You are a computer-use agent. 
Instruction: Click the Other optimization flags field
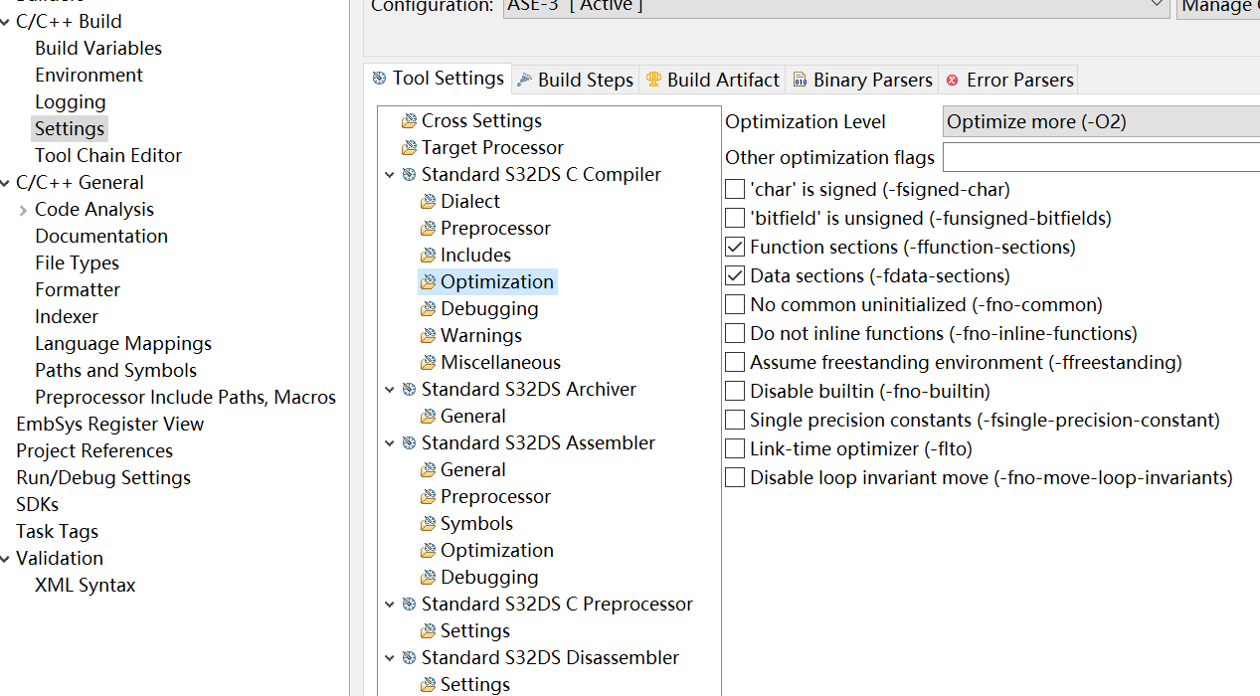[x=1101, y=157]
